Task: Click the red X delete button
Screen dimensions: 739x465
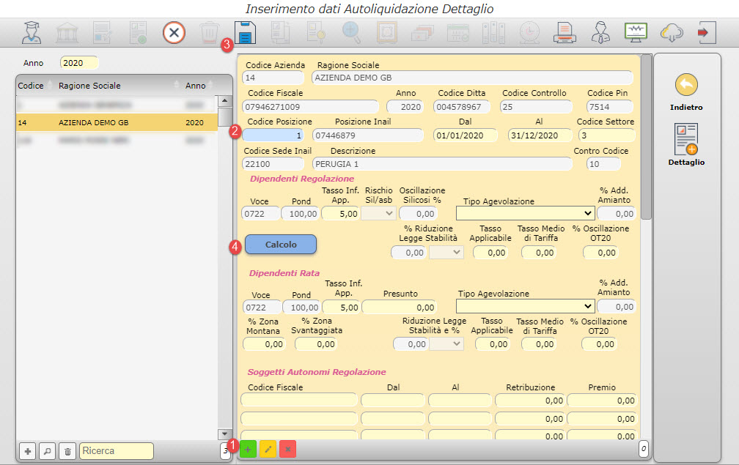Action: point(287,450)
